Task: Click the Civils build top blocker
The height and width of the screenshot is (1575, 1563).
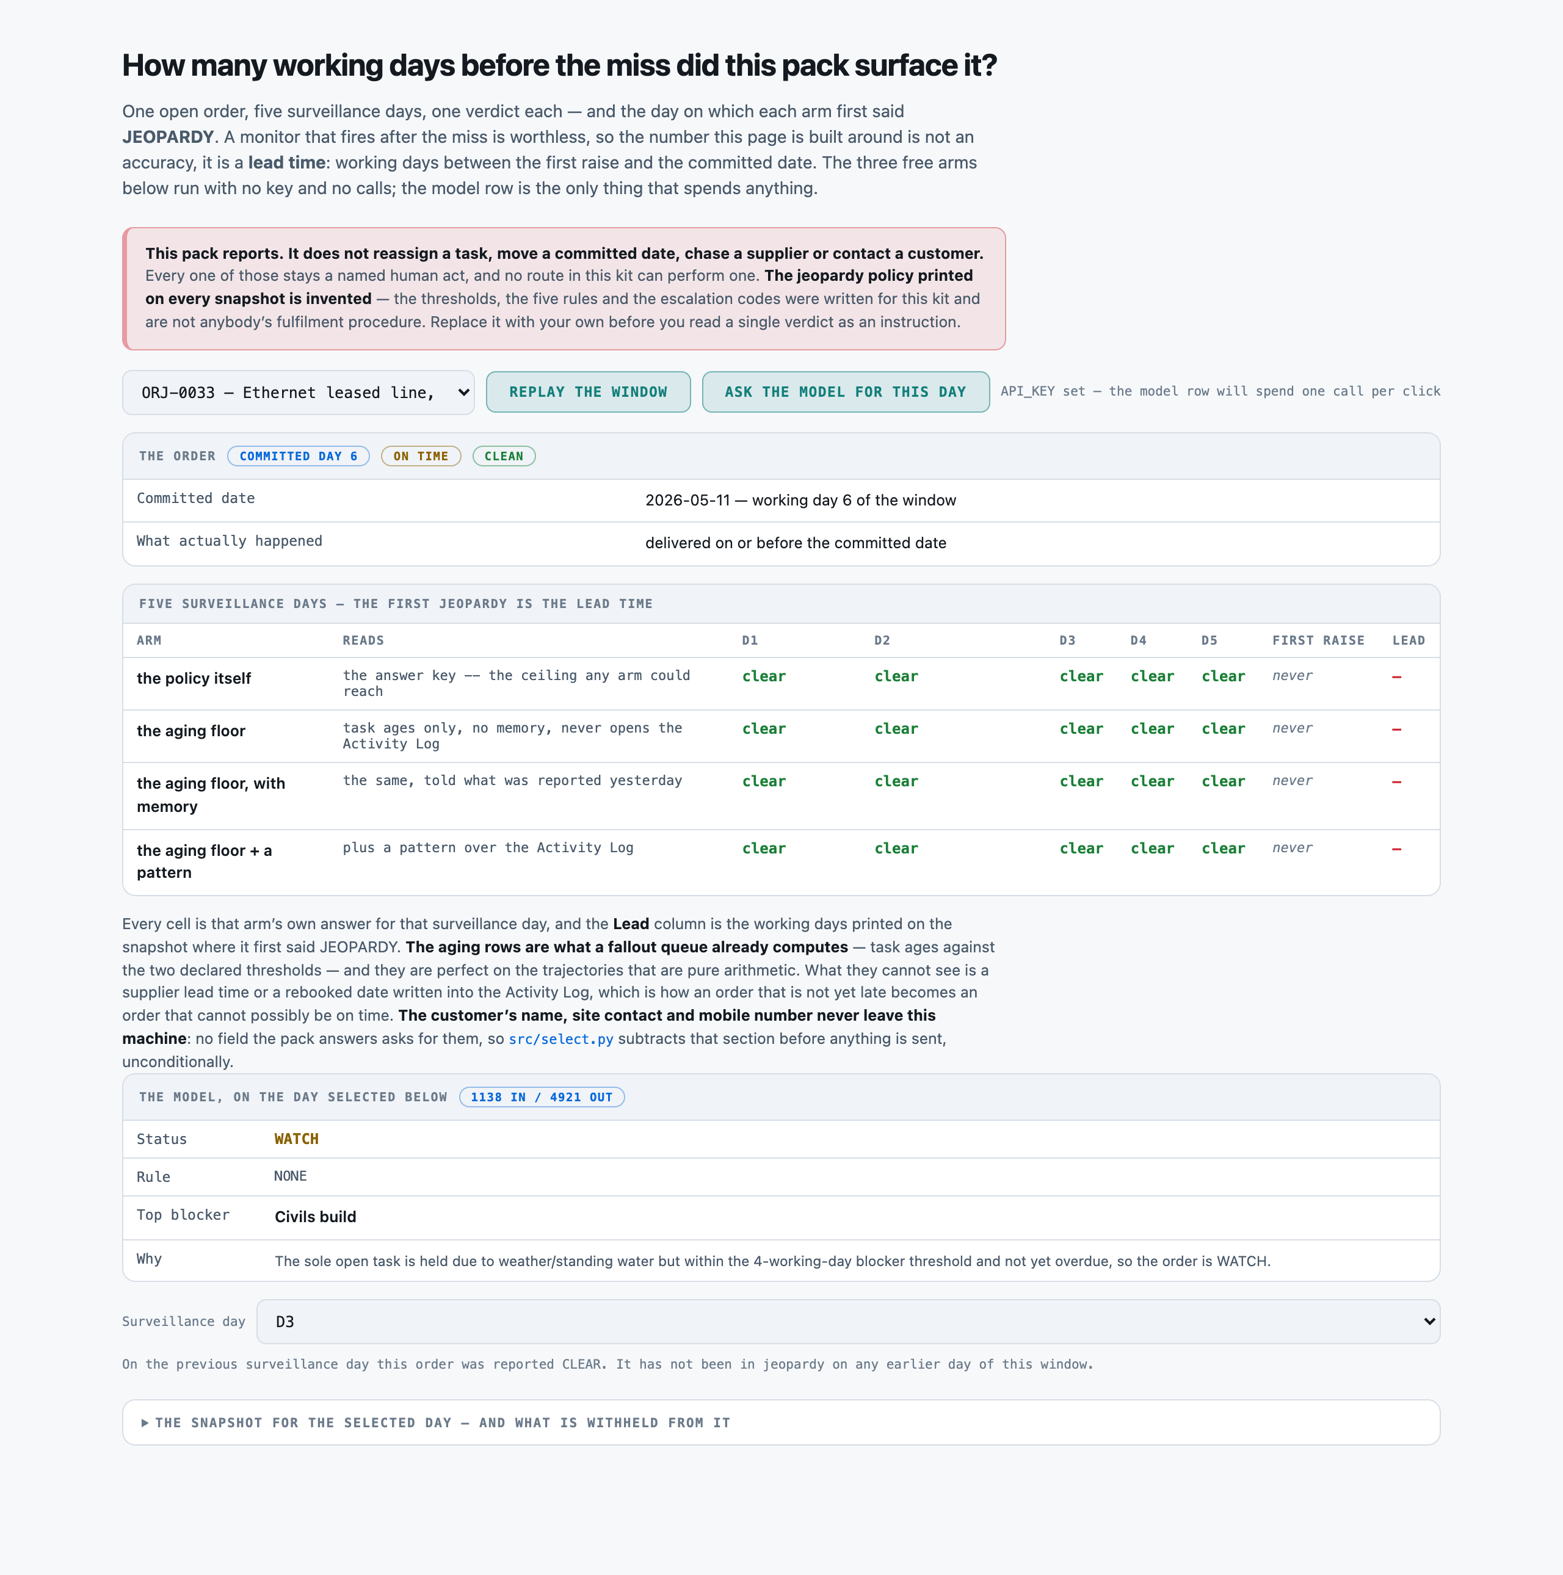Action: (316, 1217)
